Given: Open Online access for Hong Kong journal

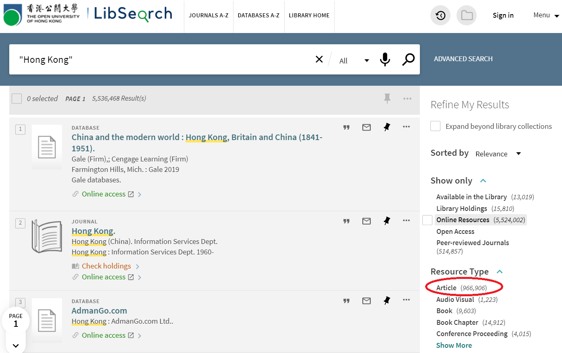Looking at the screenshot, I should coord(104,277).
